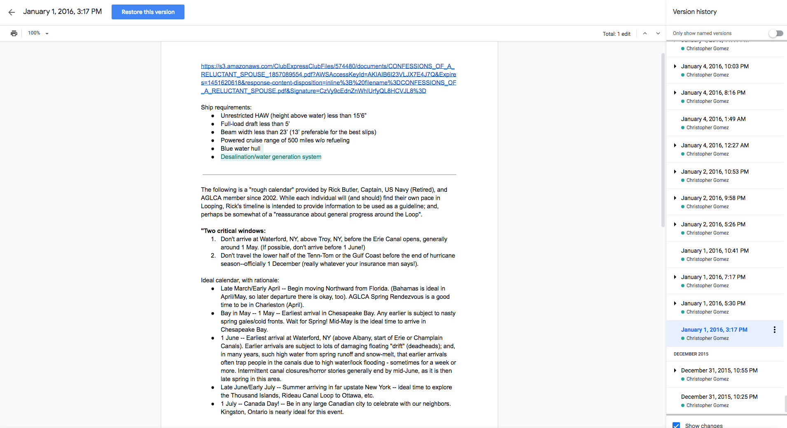This screenshot has height=428, width=787.
Task: Click the Version history panel title
Action: tap(695, 12)
